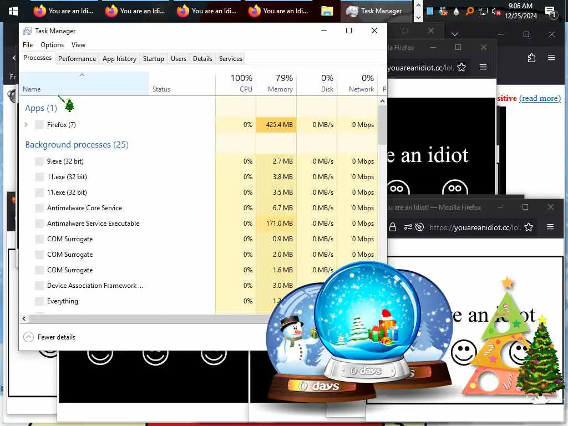This screenshot has width=568, height=426.
Task: Click the permissions icon in lower Firefox address bar
Action: coord(408,227)
